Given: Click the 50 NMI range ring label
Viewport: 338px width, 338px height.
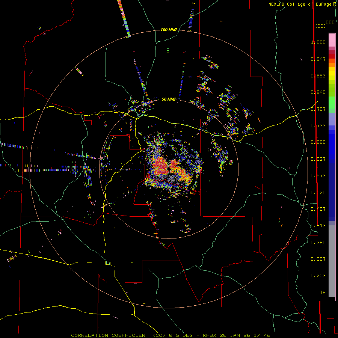Looking at the screenshot, I should pyautogui.click(x=169, y=99).
